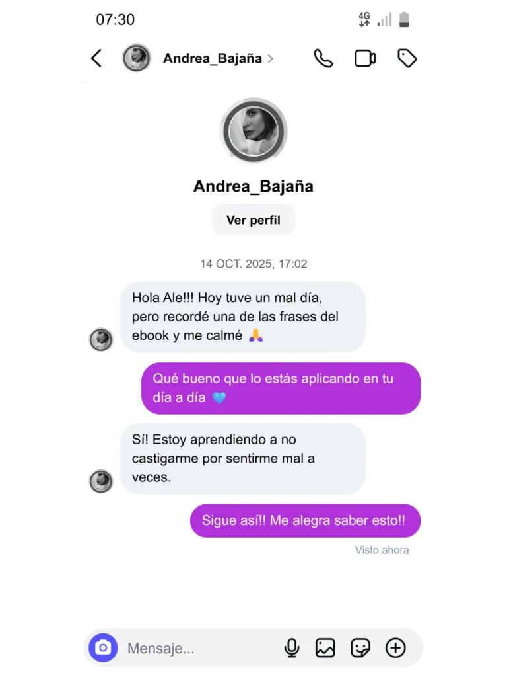Open the image gallery picker icon
The height and width of the screenshot is (677, 507).
325,648
